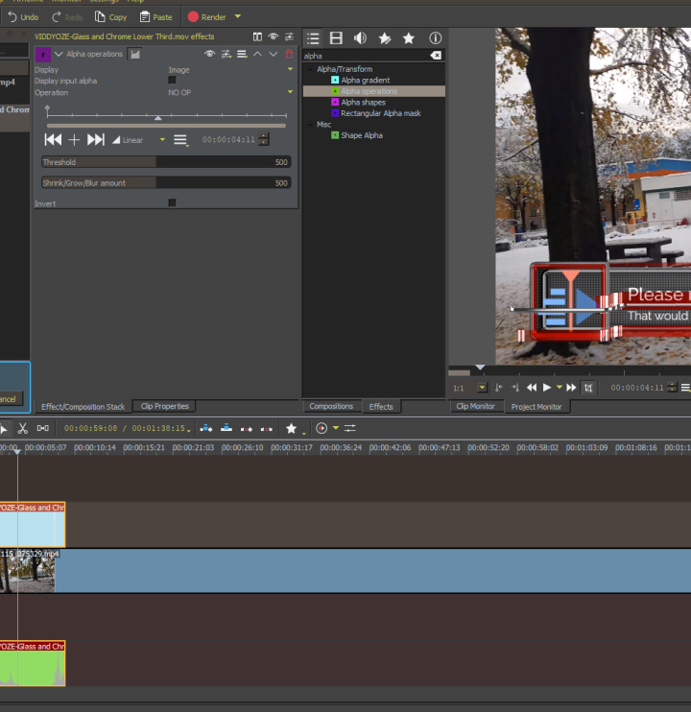Delete the Alpha operations effect

pos(289,54)
